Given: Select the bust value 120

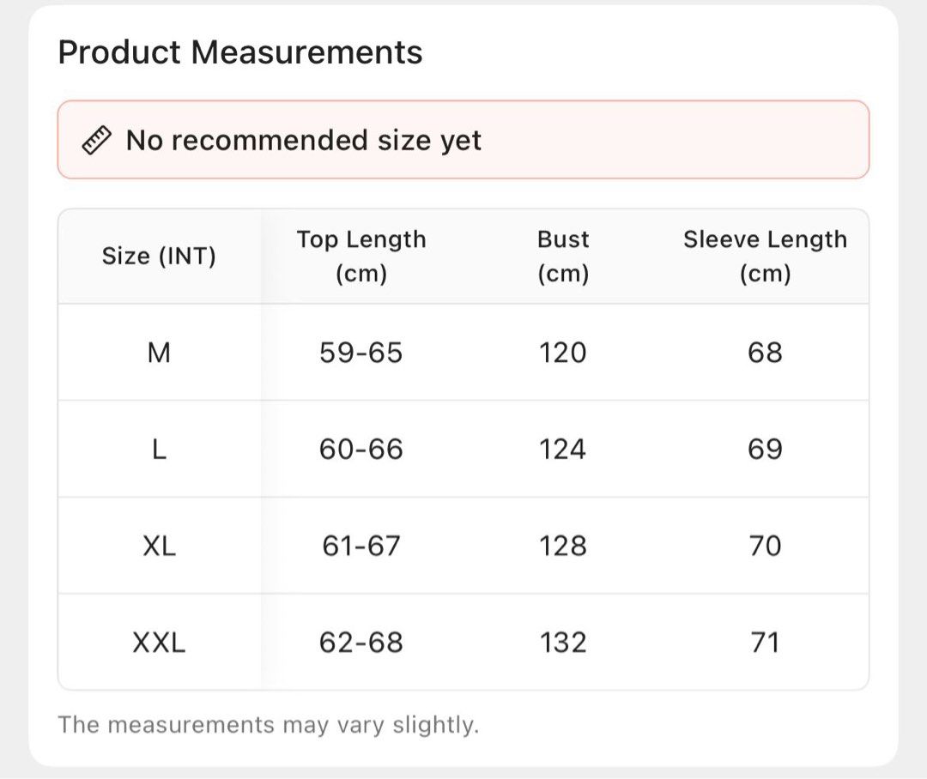Looking at the screenshot, I should pyautogui.click(x=563, y=353).
